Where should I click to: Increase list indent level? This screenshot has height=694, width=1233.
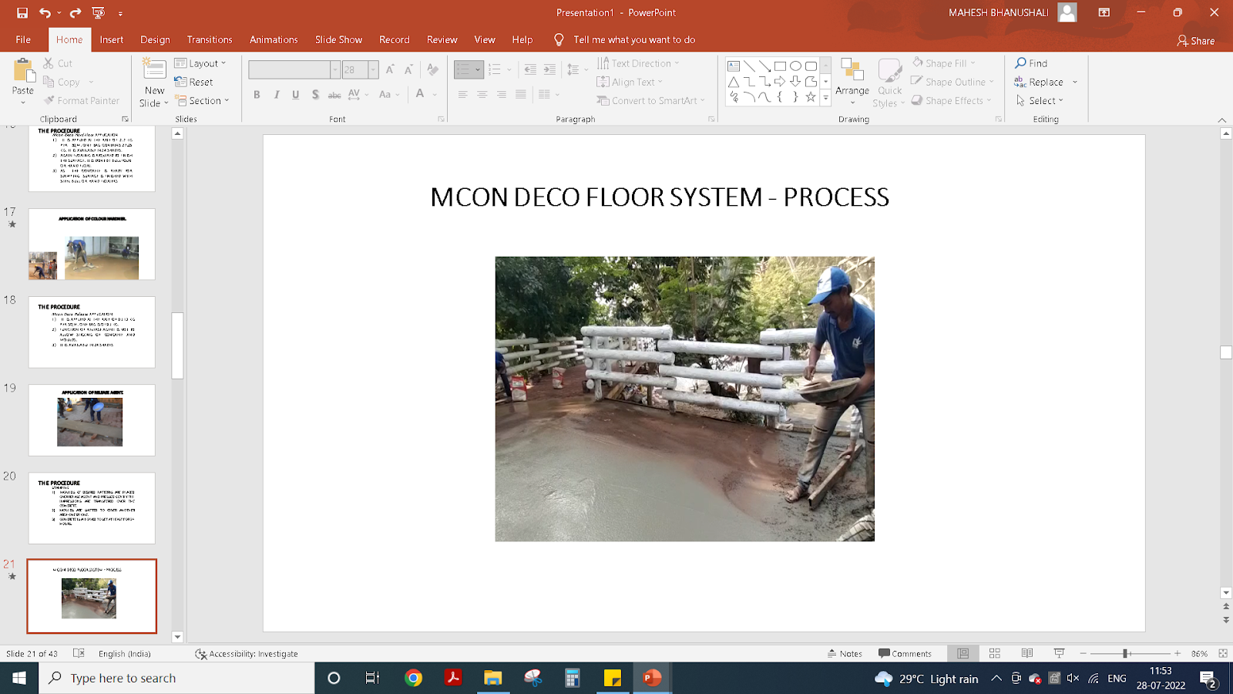coord(549,69)
